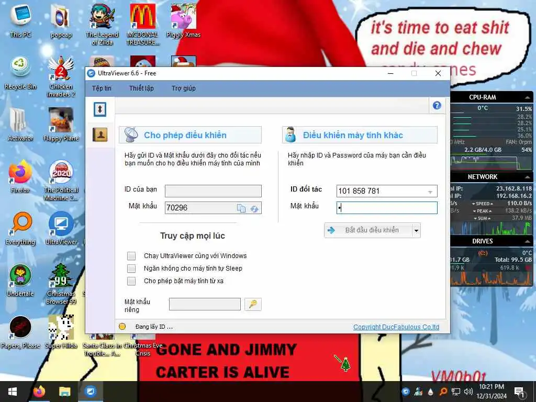Open Christmas Browser 99 shortcut

coord(61,284)
